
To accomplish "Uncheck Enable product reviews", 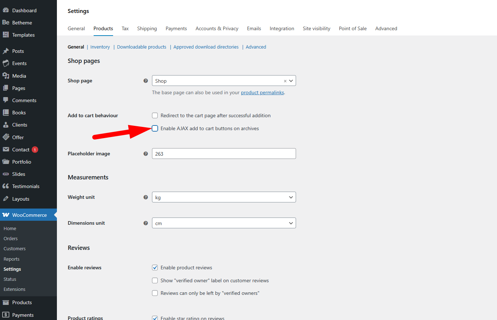I will point(155,268).
